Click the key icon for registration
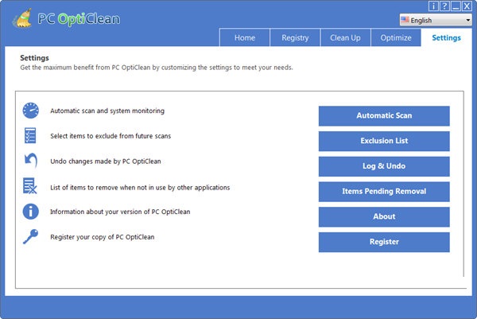Image resolution: width=477 pixels, height=319 pixels. [30, 236]
